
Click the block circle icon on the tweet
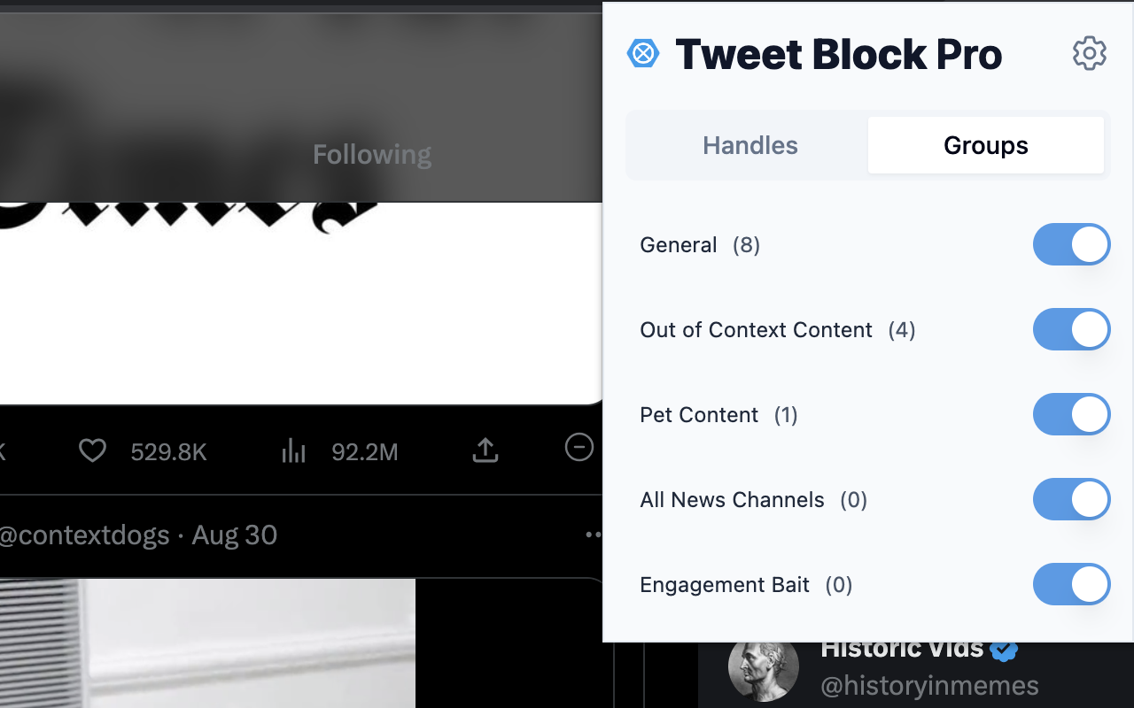tap(579, 449)
